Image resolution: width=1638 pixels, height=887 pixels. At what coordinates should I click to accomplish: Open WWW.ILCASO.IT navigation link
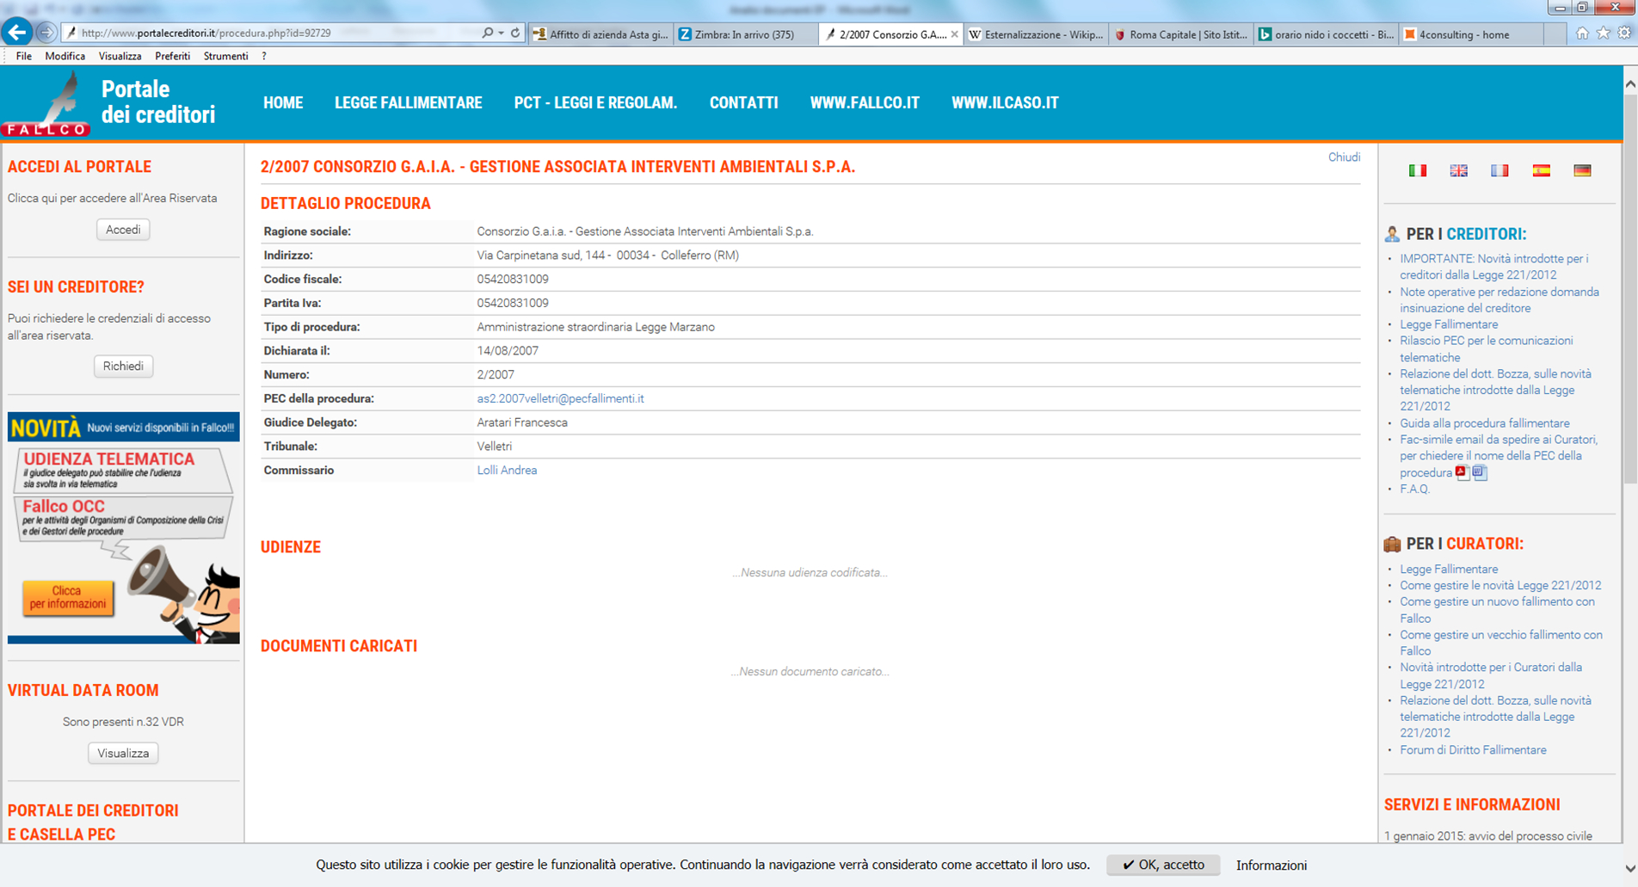tap(1005, 102)
